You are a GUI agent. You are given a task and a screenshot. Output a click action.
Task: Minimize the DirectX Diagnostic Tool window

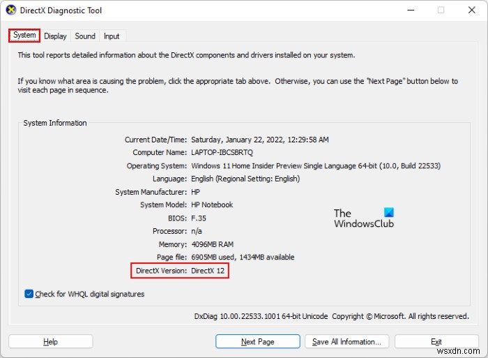[x=411, y=10]
